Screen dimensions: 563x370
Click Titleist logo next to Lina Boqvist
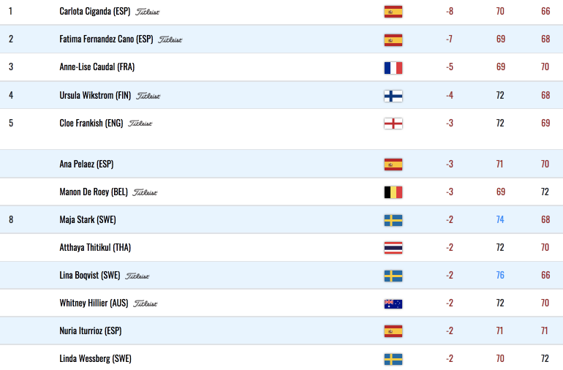(137, 276)
